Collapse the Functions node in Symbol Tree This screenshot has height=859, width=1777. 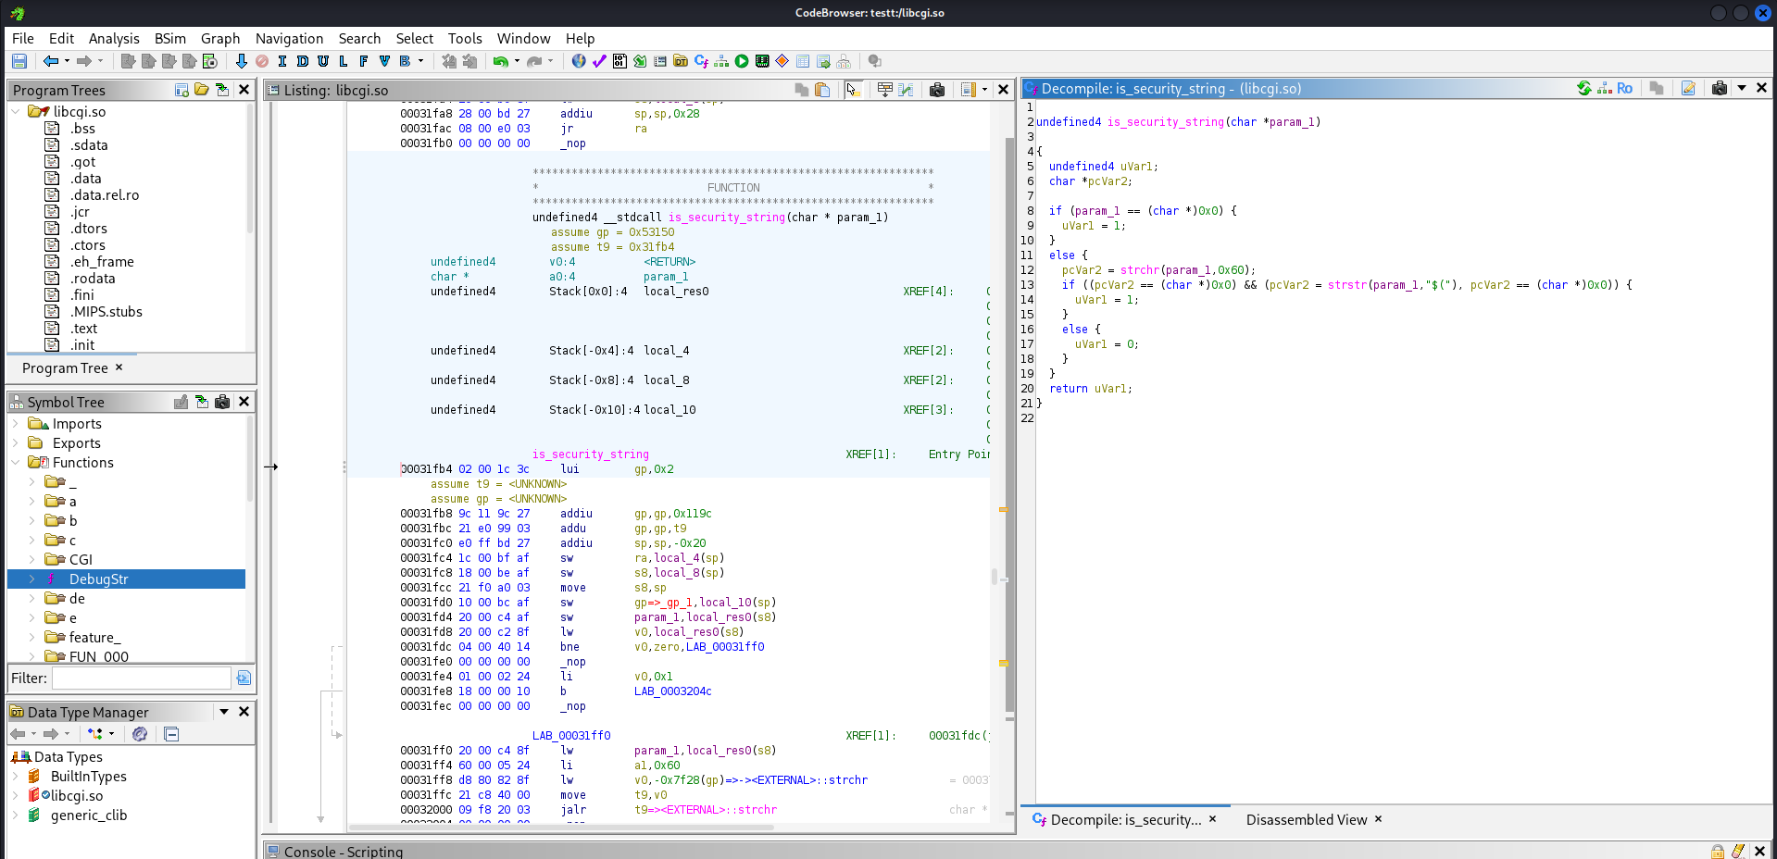(x=16, y=463)
